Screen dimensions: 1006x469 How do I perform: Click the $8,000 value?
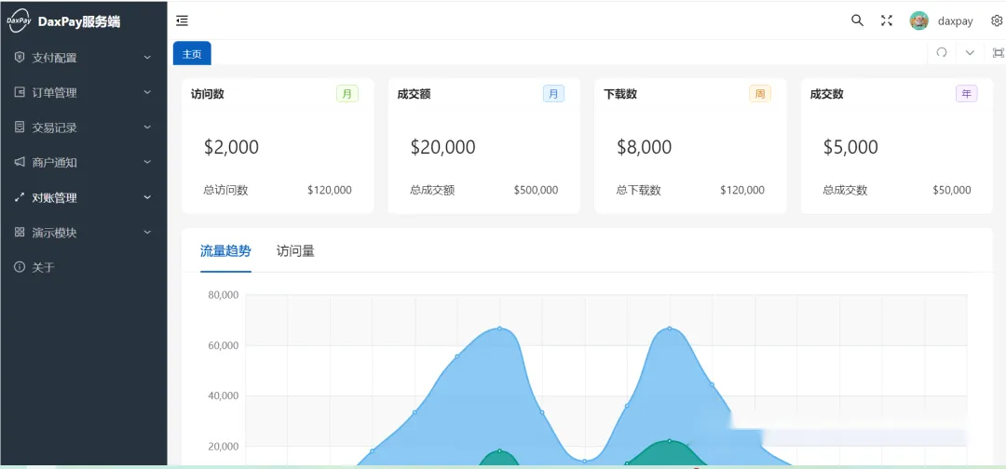645,147
